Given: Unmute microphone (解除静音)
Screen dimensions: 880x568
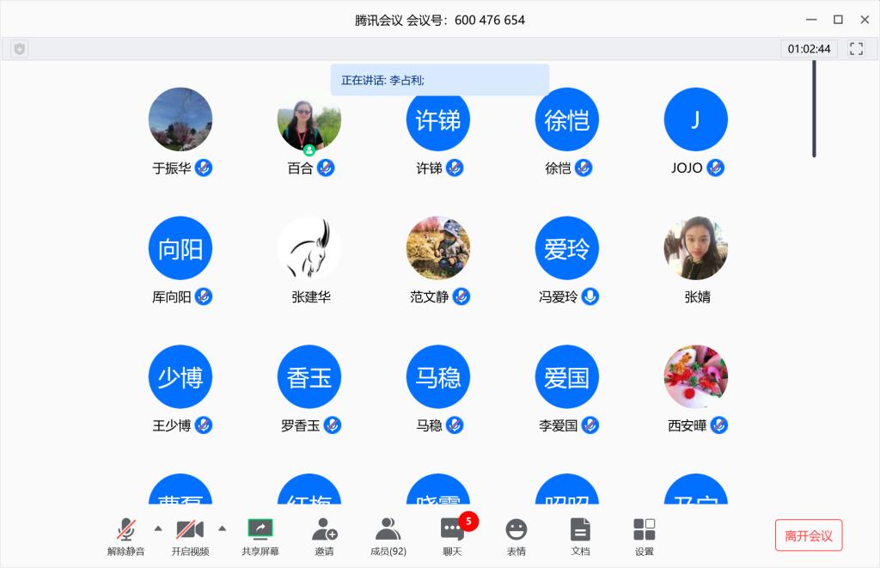Looking at the screenshot, I should click(126, 528).
